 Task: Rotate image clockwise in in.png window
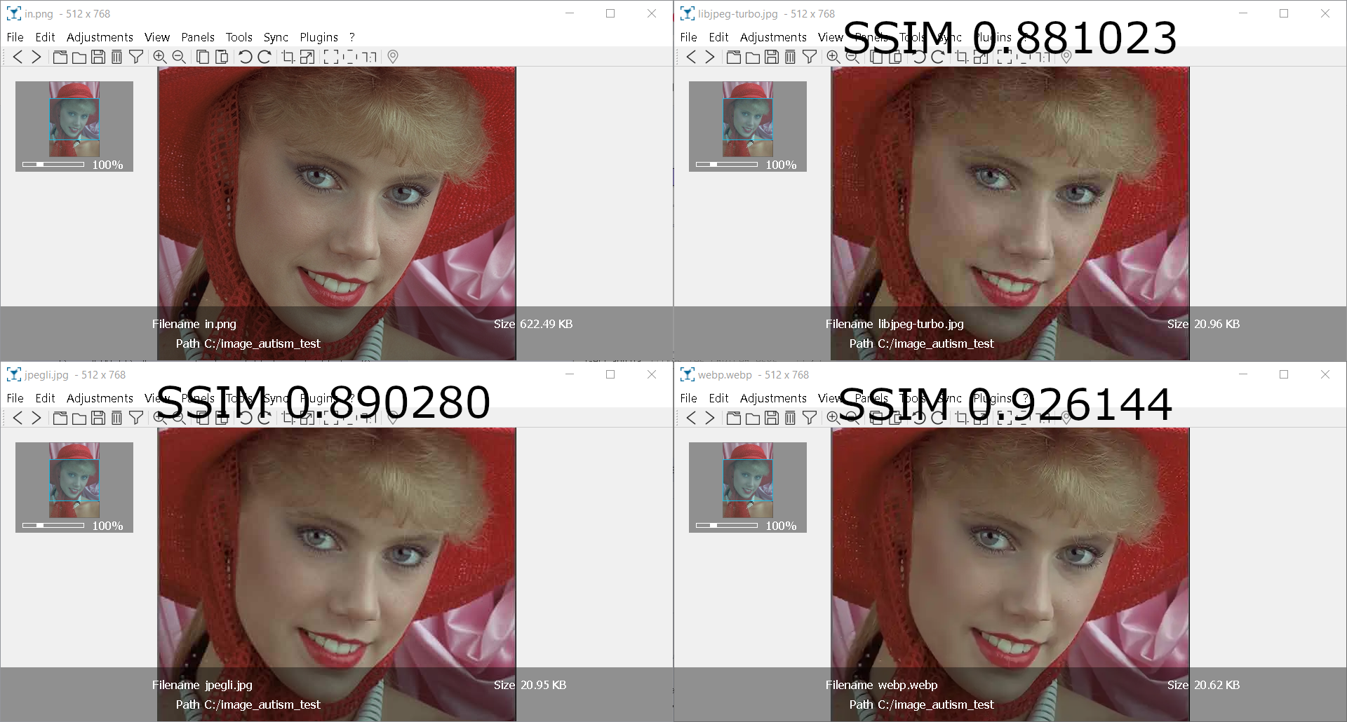coord(264,57)
